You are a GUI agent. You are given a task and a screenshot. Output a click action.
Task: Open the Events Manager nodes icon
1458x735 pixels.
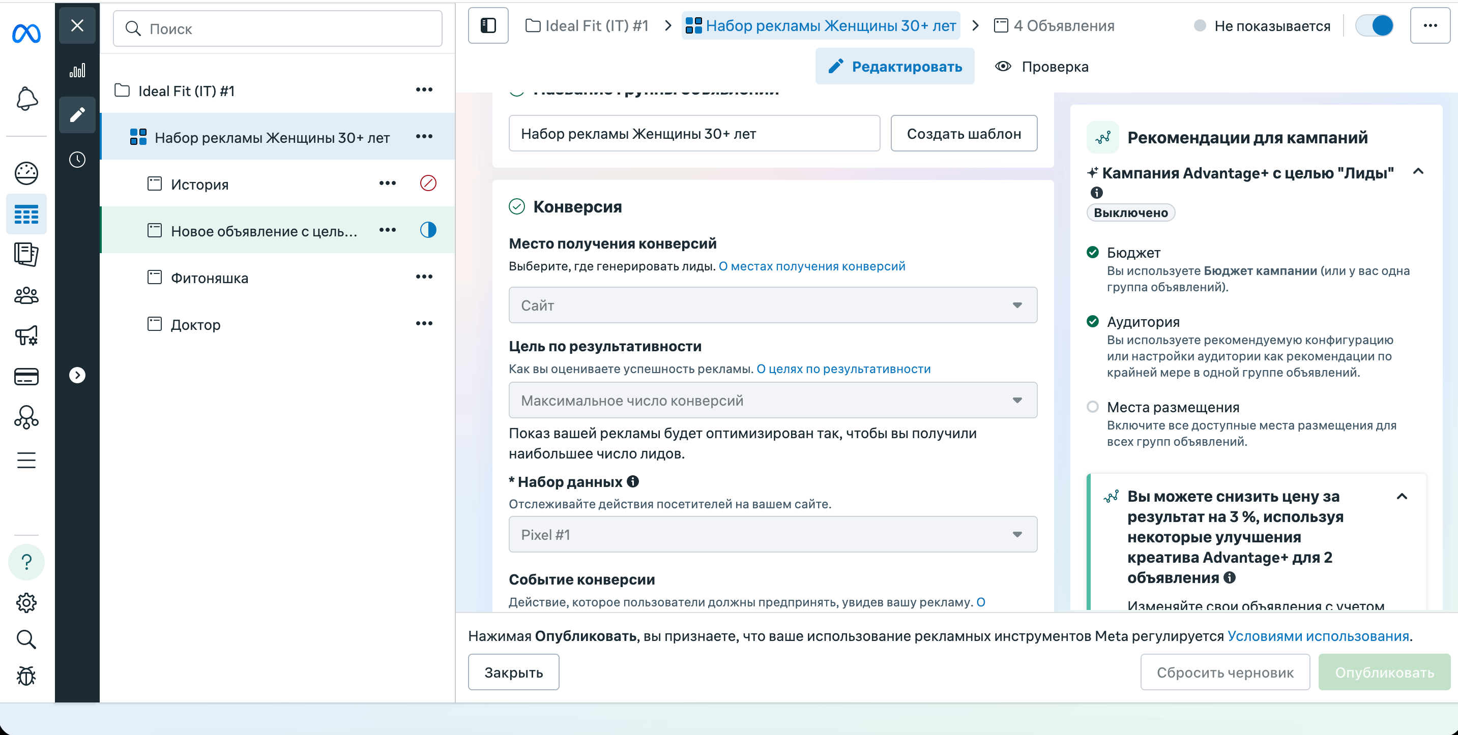point(26,417)
